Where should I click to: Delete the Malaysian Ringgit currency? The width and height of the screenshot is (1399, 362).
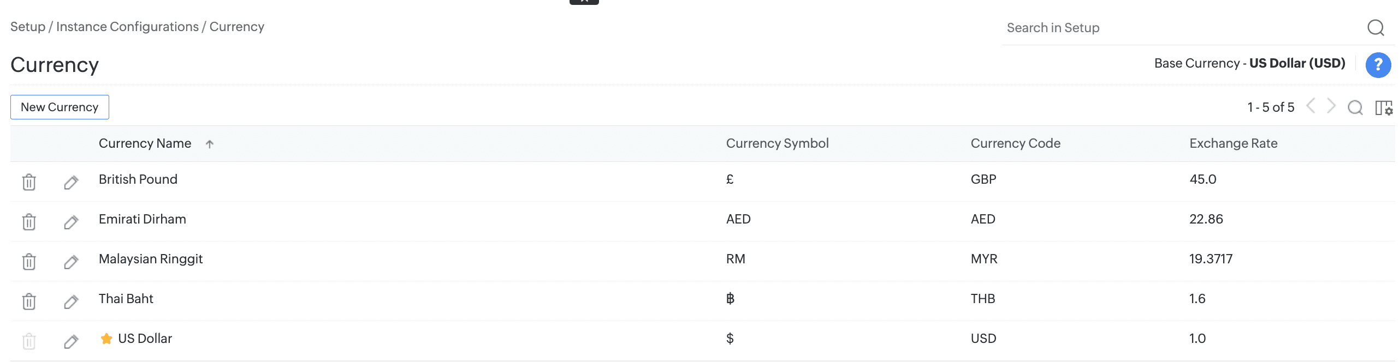29,262
